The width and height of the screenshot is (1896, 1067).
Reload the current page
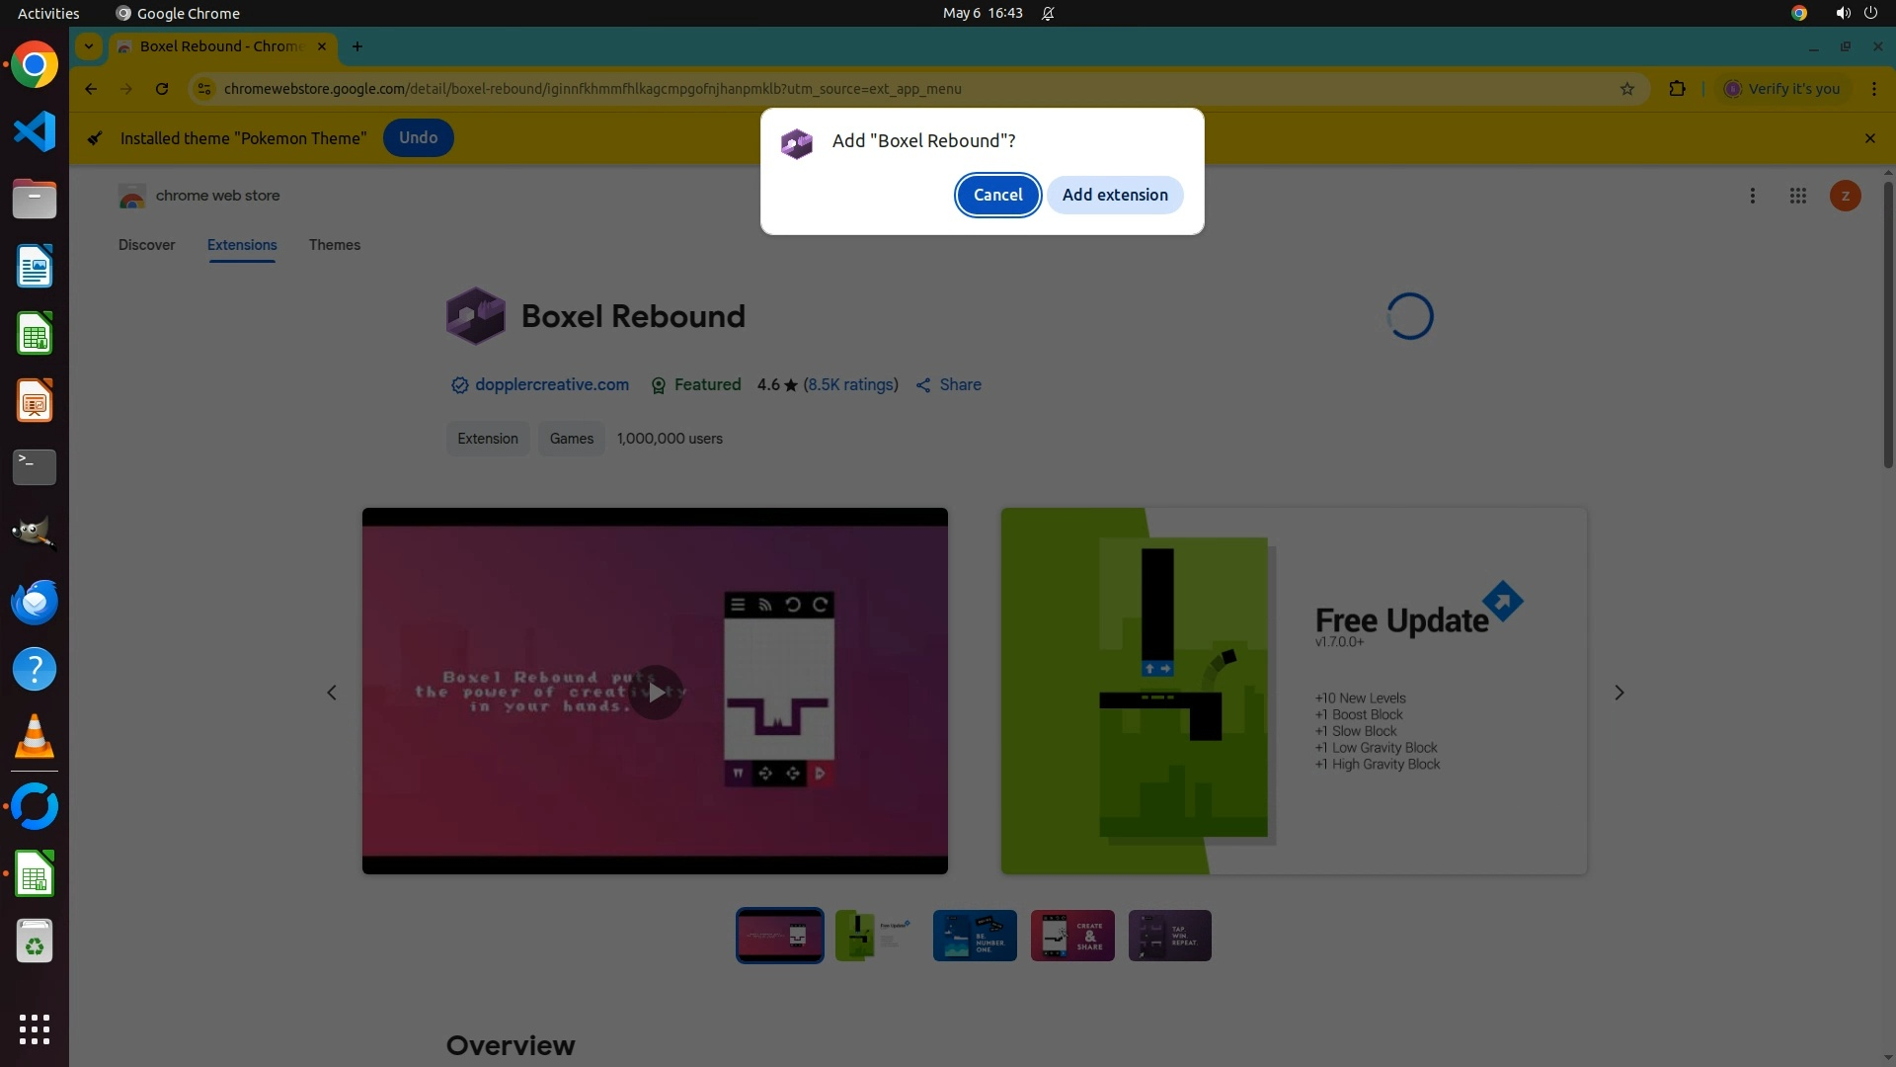pos(162,89)
